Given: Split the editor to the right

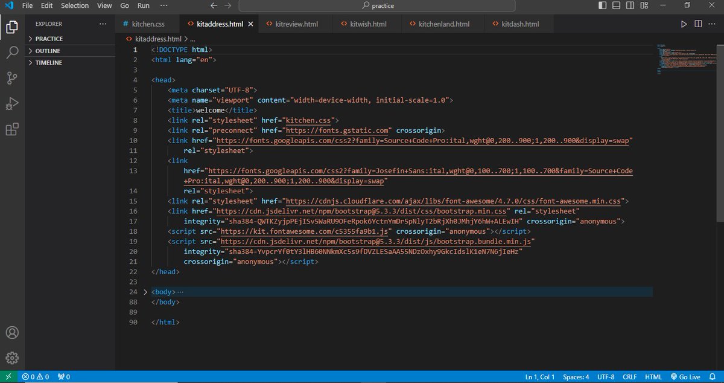Looking at the screenshot, I should point(697,24).
